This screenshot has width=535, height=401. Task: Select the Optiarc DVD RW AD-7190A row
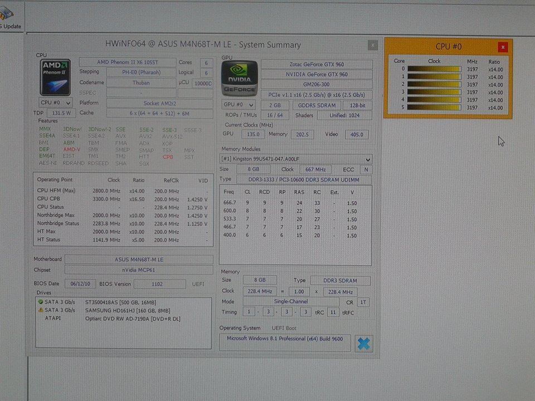click(x=123, y=319)
